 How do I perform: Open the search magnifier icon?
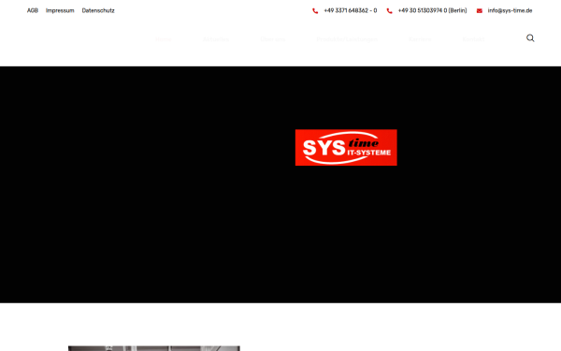tap(530, 38)
